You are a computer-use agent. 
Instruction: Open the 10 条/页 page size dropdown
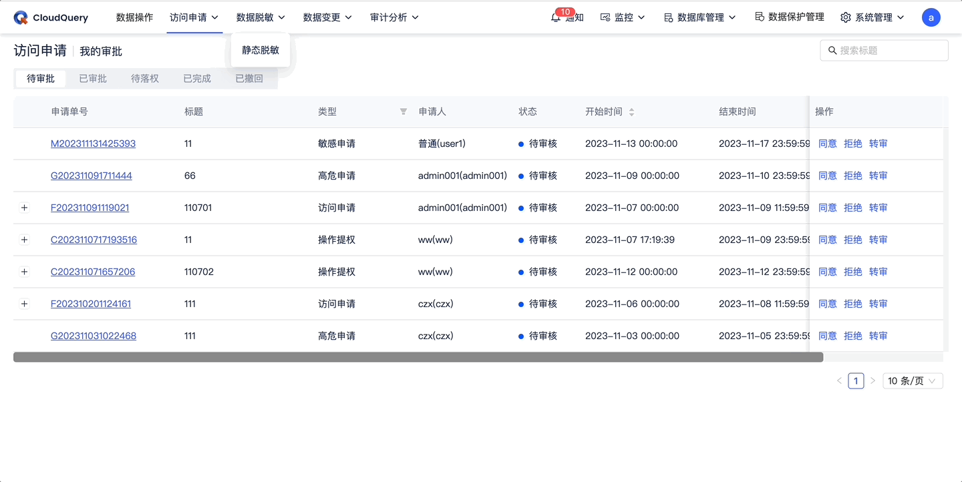pyautogui.click(x=913, y=381)
